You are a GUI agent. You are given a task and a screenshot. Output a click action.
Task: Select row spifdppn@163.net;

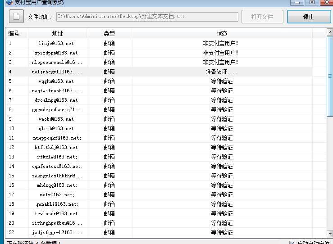pos(159,53)
